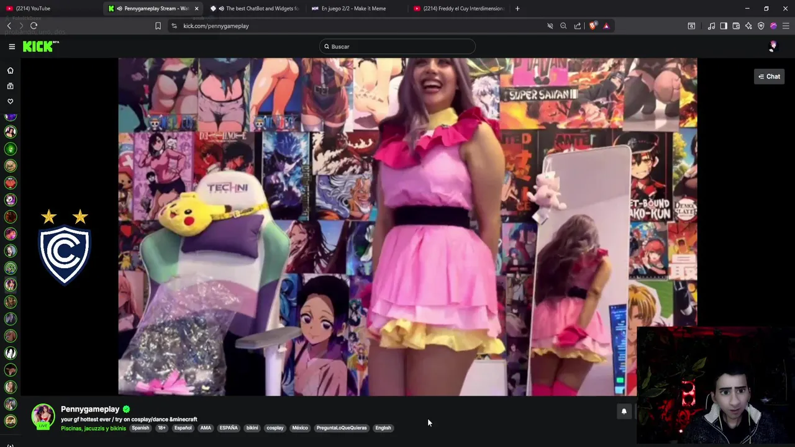The height and width of the screenshot is (447, 795).
Task: Open Following heart icon in the sidebar
Action: [x=10, y=101]
